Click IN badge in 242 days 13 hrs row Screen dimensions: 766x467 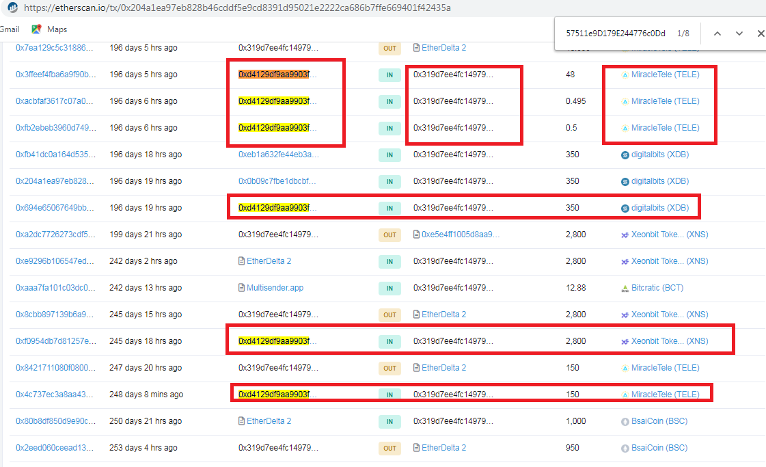click(390, 288)
